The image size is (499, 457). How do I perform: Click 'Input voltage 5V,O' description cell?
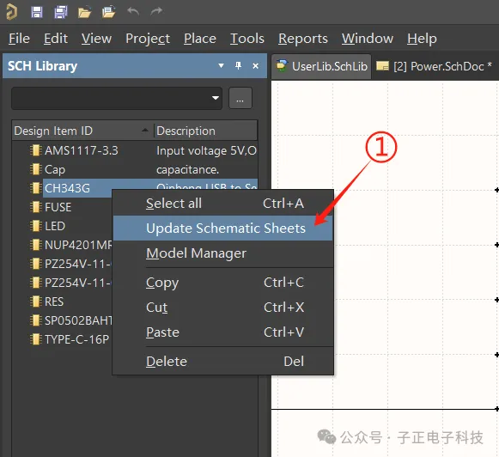click(x=206, y=150)
